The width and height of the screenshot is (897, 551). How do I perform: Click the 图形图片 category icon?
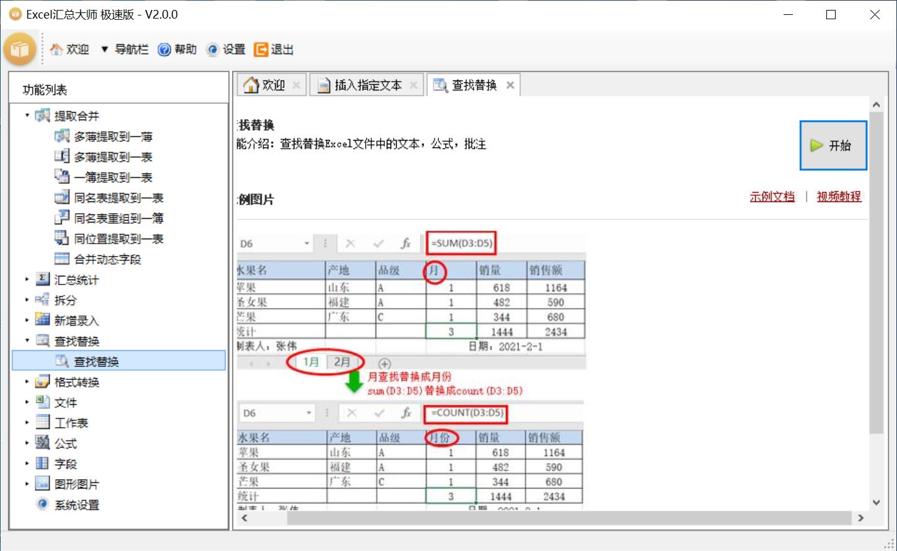[42, 483]
